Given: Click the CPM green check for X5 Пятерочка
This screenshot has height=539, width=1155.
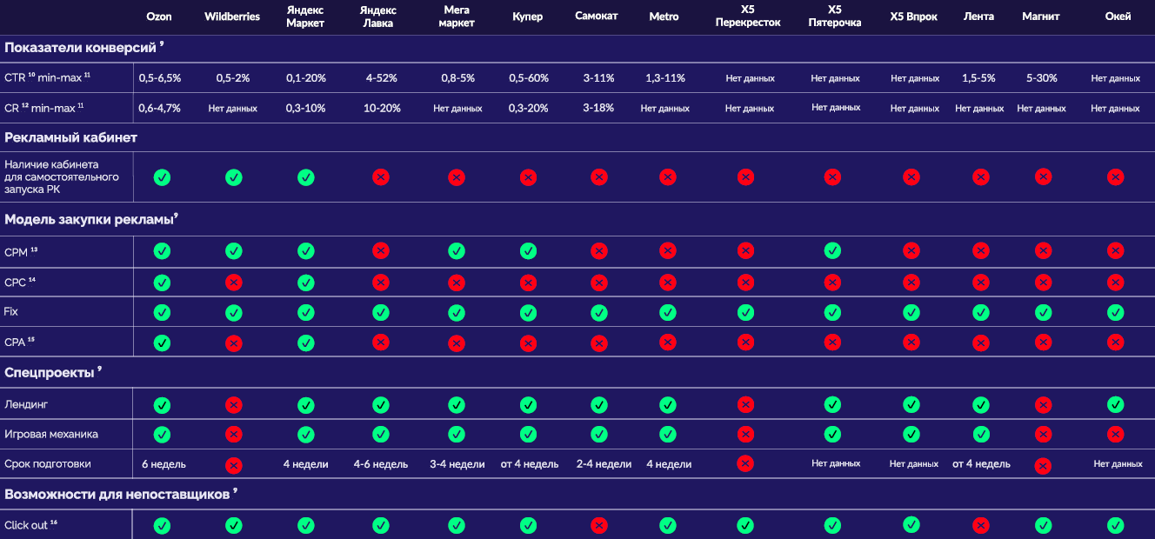Looking at the screenshot, I should [x=832, y=251].
